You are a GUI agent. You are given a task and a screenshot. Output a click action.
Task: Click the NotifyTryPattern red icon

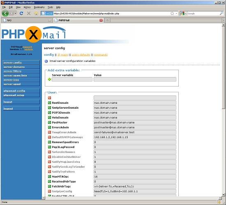tap(49, 172)
